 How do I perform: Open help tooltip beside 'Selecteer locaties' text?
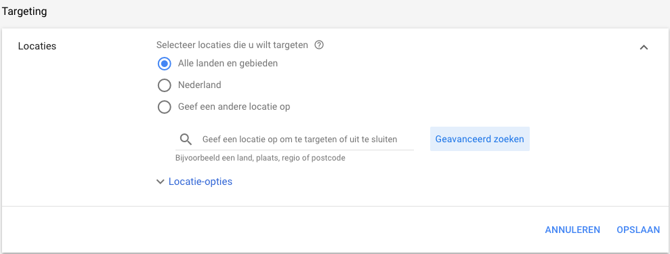[x=319, y=45]
